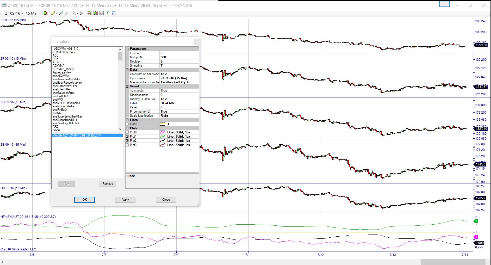Select Aroon in indicator list
The image size is (491, 265).
[56, 130]
